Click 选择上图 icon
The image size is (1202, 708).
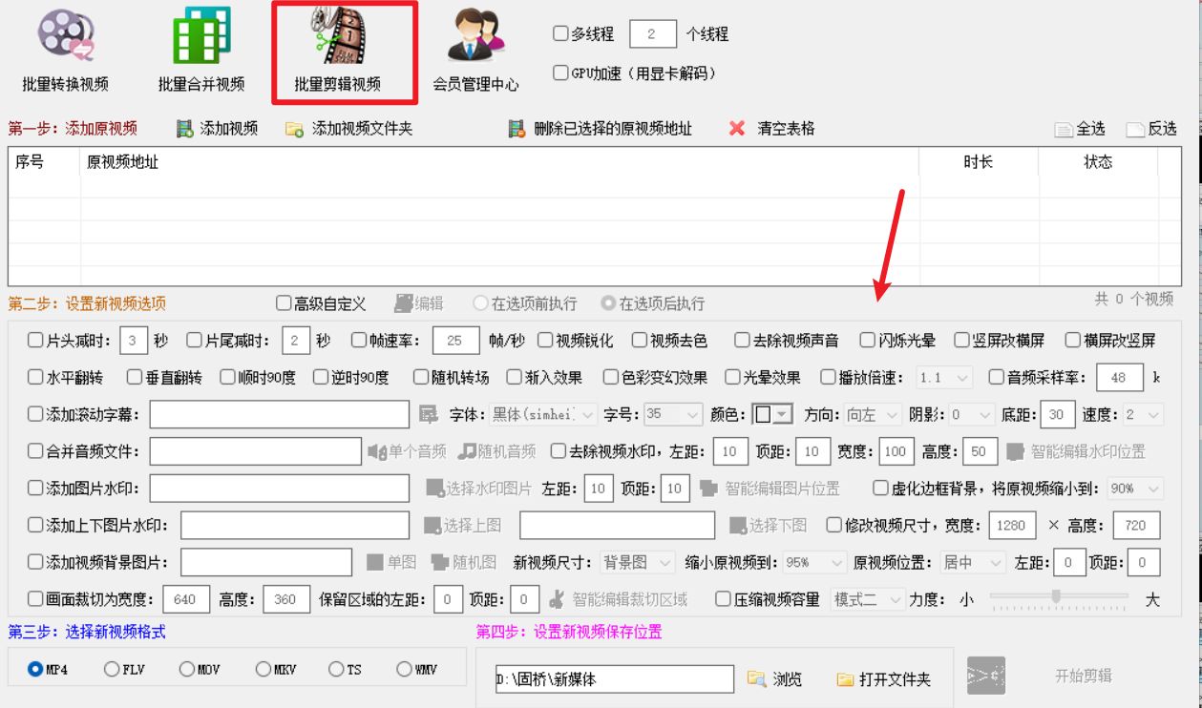432,525
